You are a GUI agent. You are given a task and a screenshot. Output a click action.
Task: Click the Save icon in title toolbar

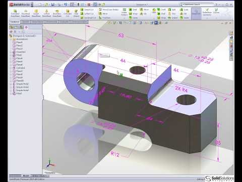click(x=52, y=5)
